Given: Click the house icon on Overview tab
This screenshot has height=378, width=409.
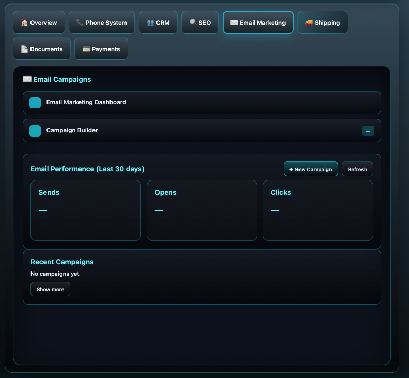Looking at the screenshot, I should pyautogui.click(x=24, y=23).
